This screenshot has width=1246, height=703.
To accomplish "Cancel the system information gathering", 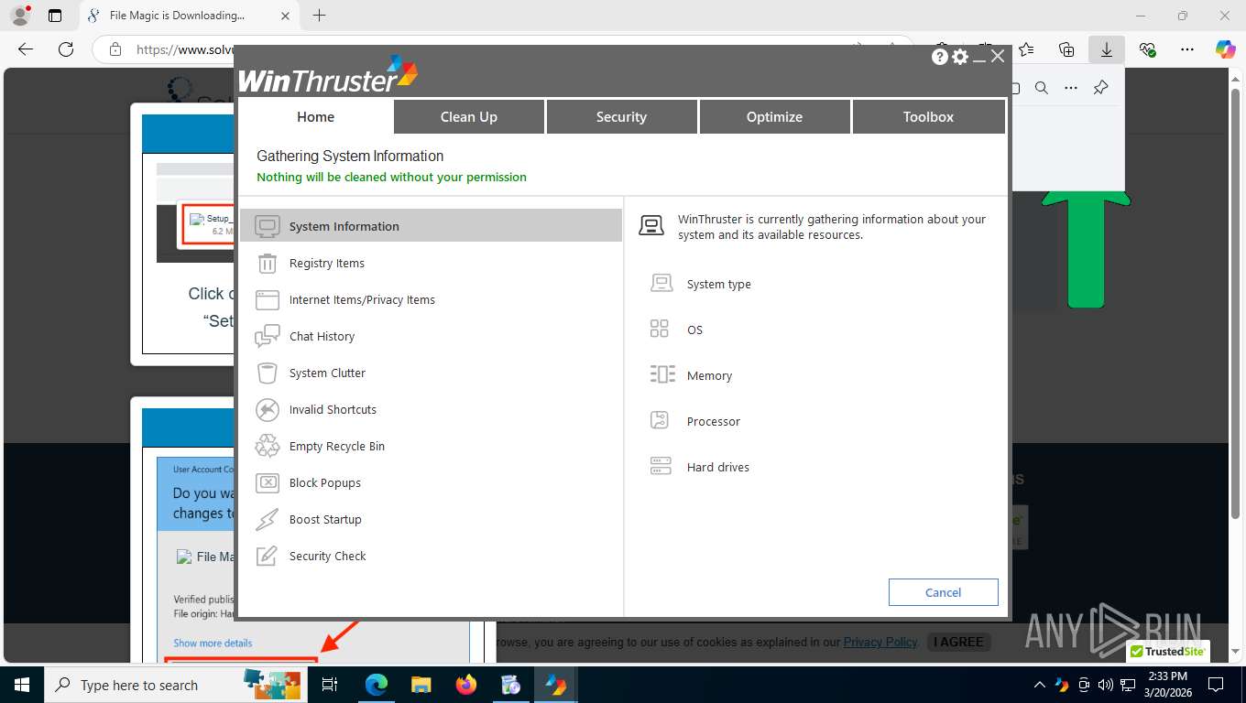I will (943, 592).
